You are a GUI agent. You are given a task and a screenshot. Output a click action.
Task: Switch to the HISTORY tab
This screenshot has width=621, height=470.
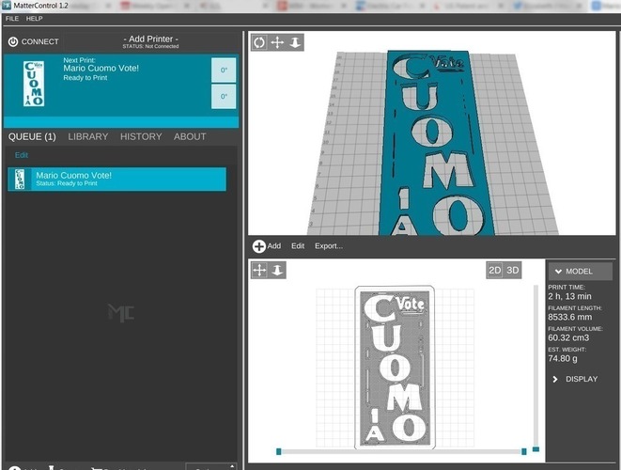141,136
